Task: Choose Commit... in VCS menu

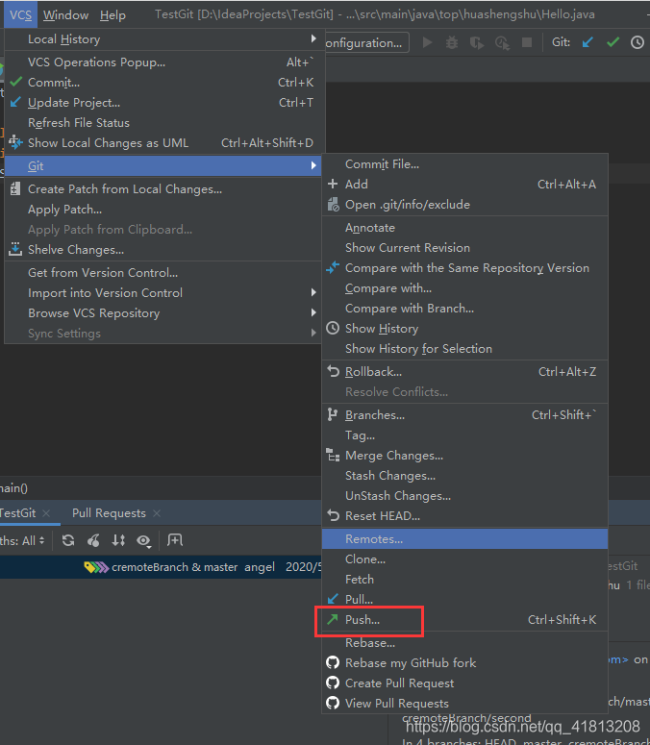Action: click(162, 83)
